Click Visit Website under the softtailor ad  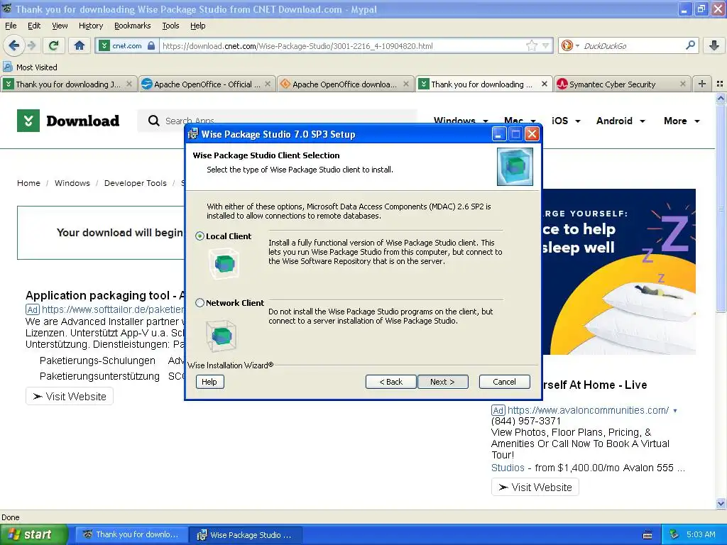tap(70, 396)
